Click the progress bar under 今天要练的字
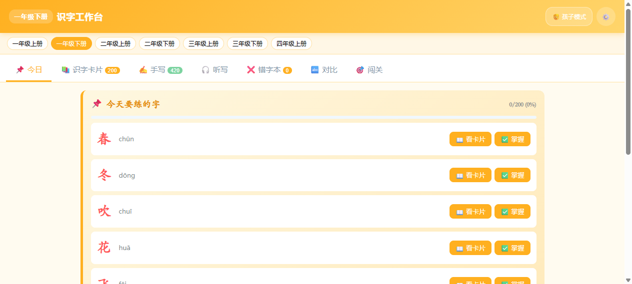Screen dimensions: 632x284 (x=313, y=117)
